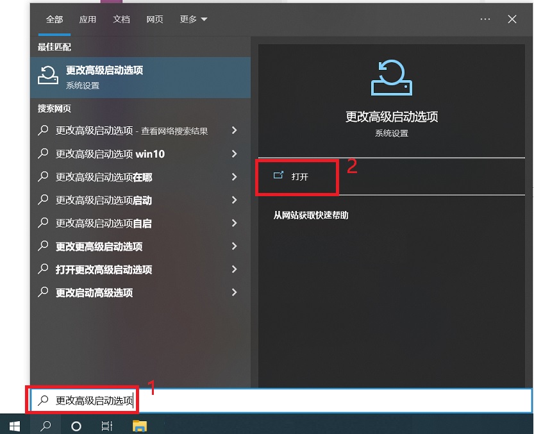Click the large recovery icon in preview pane
This screenshot has height=434, width=534.
coord(392,78)
